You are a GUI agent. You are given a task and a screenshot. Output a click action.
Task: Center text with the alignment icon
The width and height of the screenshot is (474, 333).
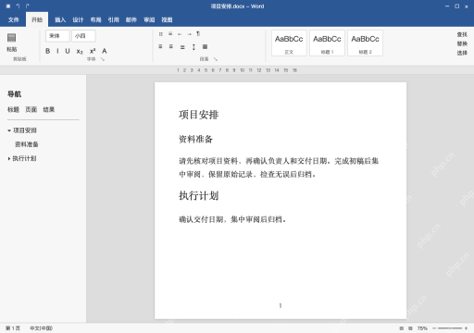[171, 46]
